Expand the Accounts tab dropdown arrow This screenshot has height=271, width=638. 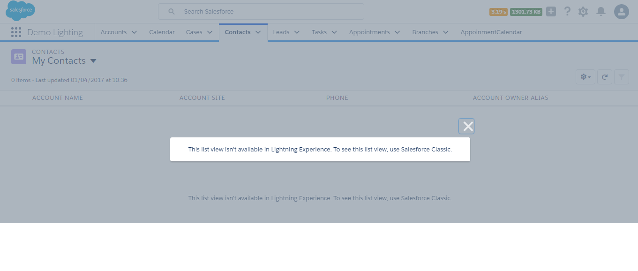[x=134, y=32]
